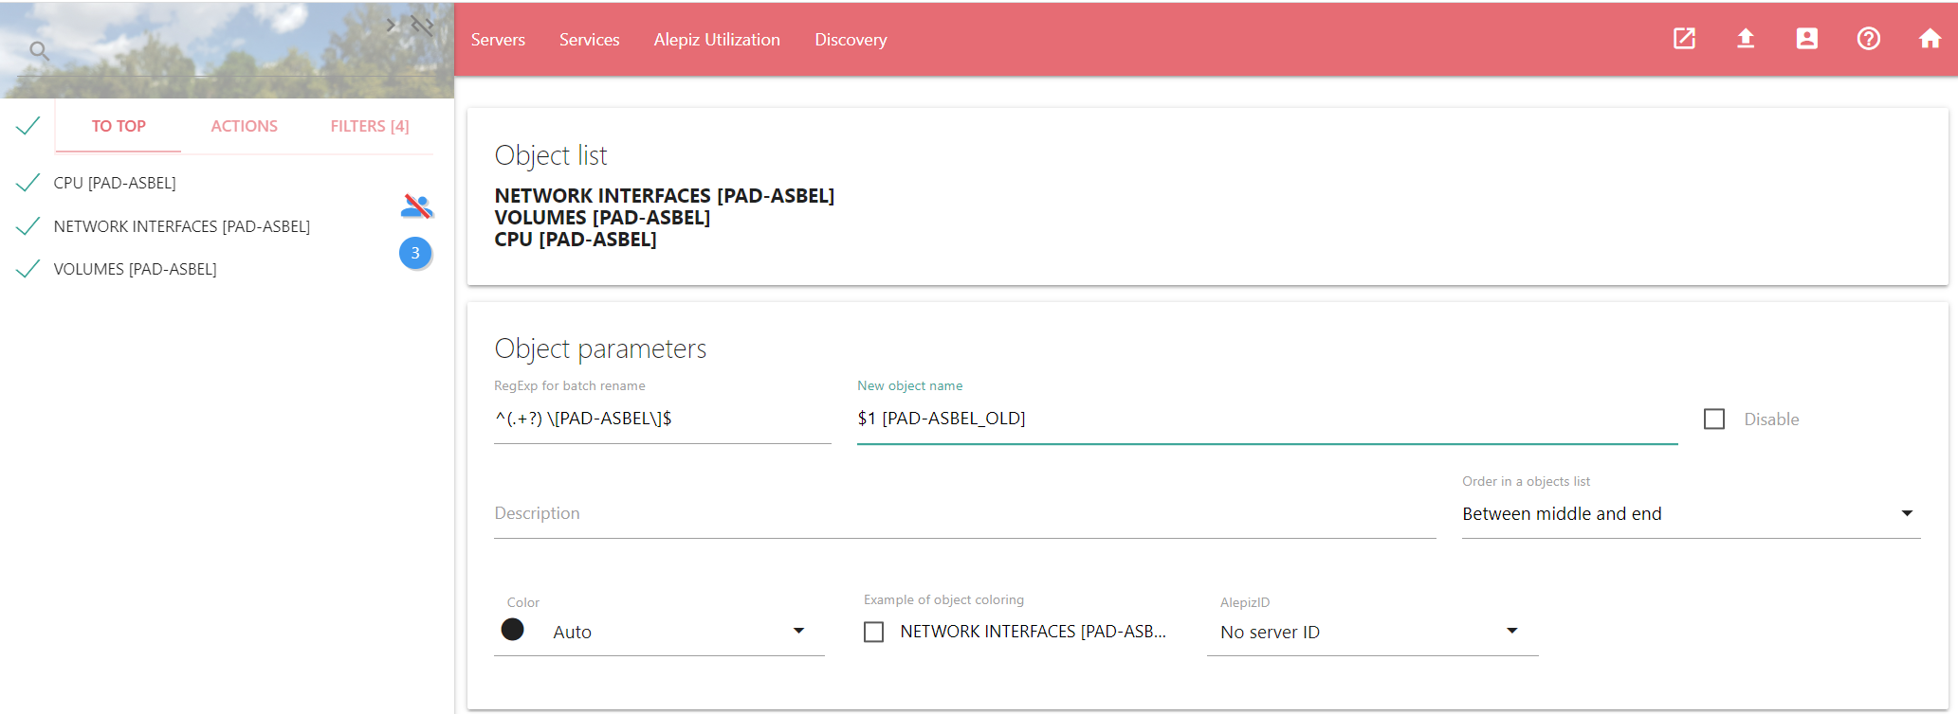Click the crossed-out users group icon

click(x=416, y=206)
